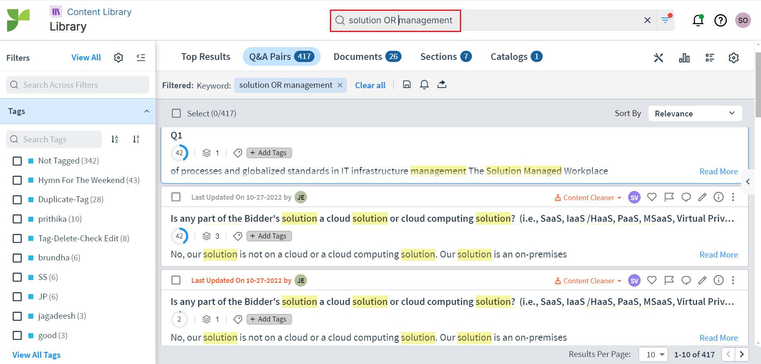Click the export share icon in filter bar

(x=442, y=85)
